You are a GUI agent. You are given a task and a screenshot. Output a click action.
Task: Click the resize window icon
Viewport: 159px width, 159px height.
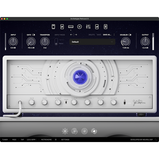pos(156,140)
